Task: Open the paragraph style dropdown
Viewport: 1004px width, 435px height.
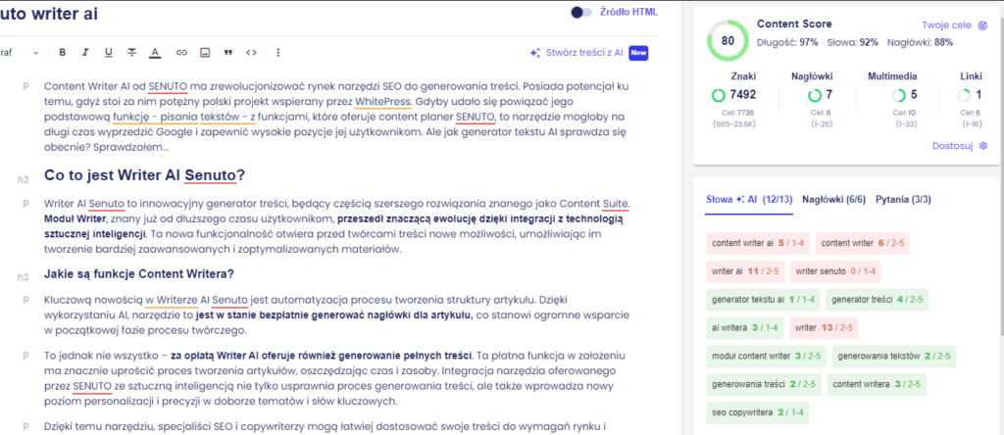Action: 20,53
